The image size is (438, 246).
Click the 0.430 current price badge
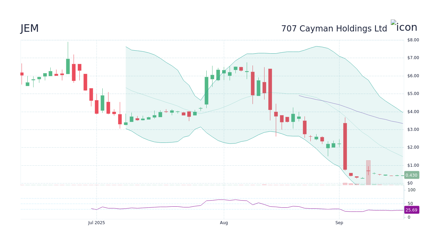pos(411,175)
